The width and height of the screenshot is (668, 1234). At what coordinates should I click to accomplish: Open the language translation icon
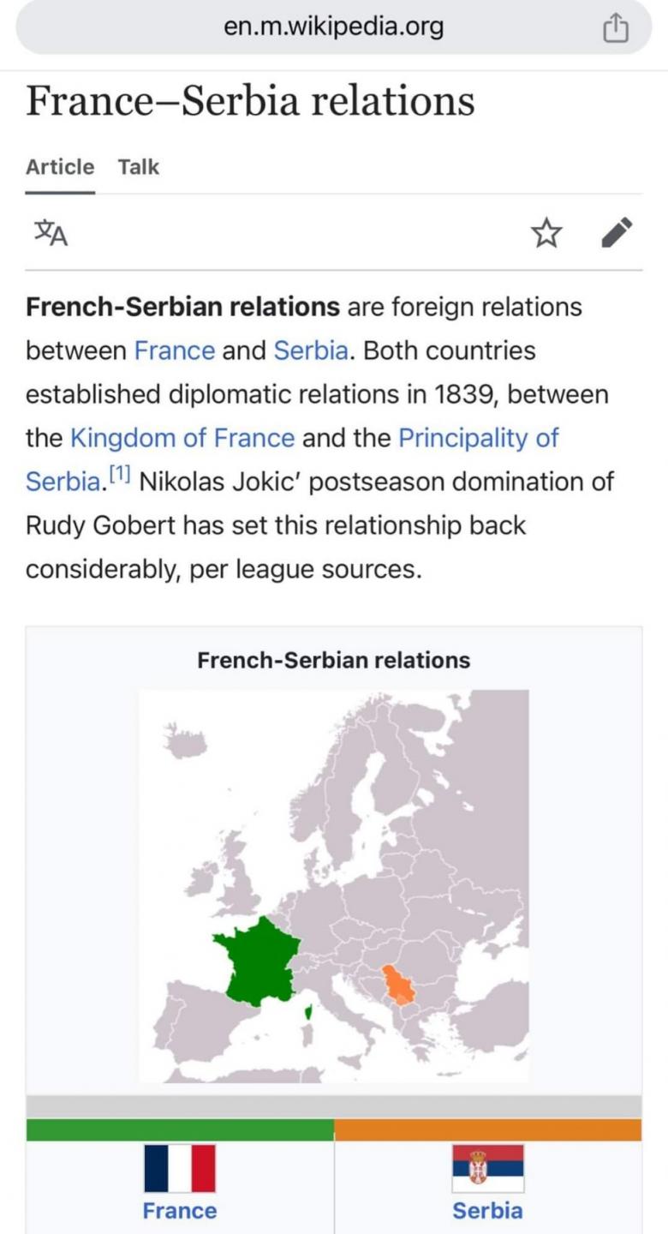pyautogui.click(x=51, y=232)
